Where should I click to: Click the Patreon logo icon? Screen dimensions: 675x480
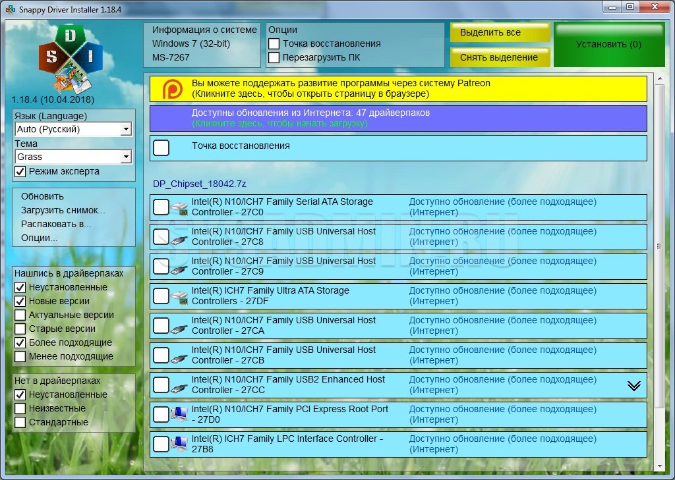(173, 89)
